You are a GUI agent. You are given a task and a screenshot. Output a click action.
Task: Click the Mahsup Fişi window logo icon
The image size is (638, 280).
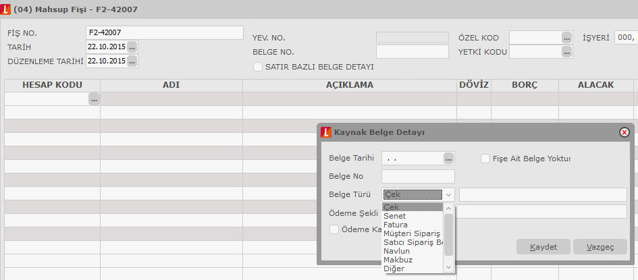[x=7, y=8]
